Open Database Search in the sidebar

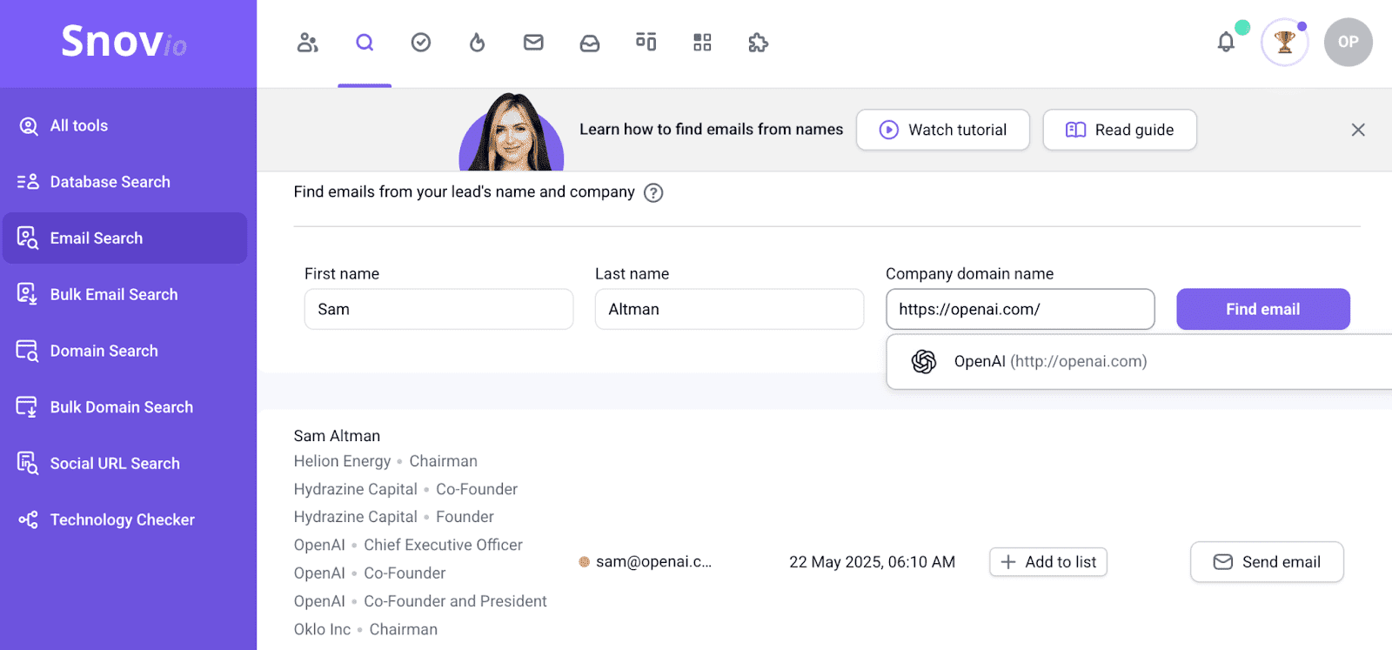tap(110, 182)
